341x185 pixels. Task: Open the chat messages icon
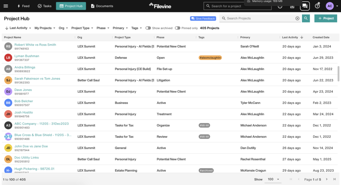click(304, 6)
